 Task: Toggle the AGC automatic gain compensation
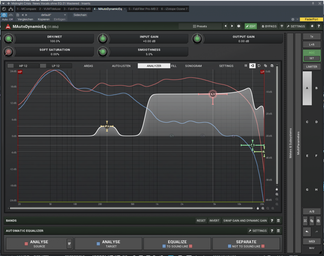tap(312, 53)
